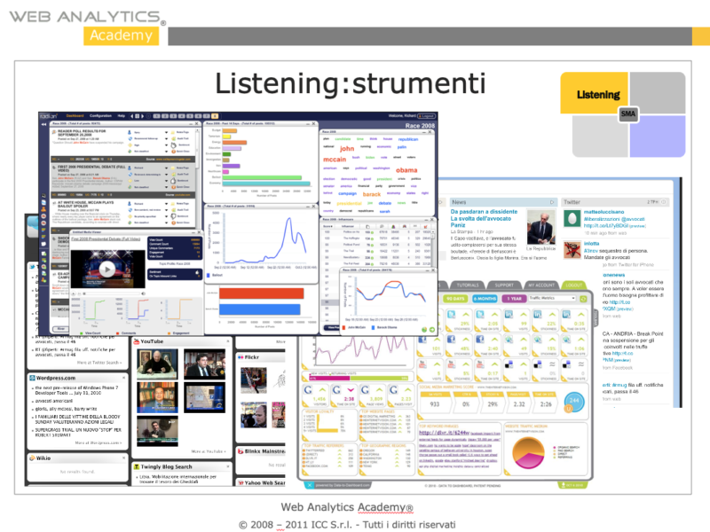
Task: Expand the News panel arrow
Action: coord(551,202)
